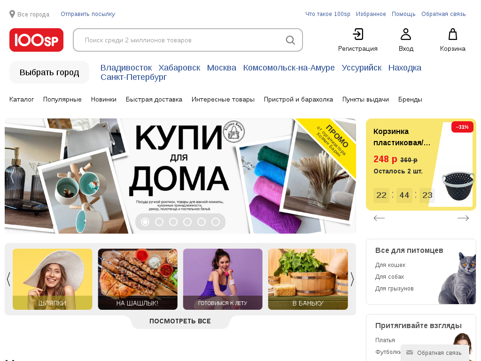Select the fourth banner slide dot
Screen dimensions: 481x361
187,222
